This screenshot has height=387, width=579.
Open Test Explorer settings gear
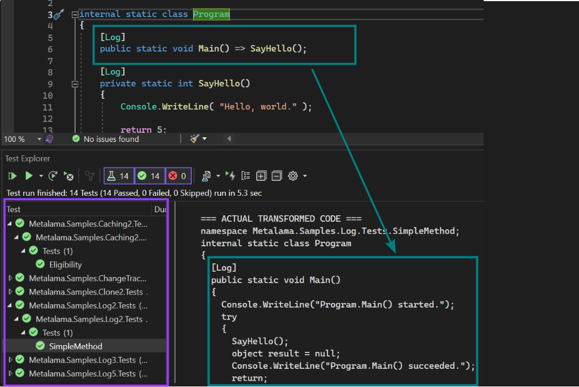(x=293, y=176)
